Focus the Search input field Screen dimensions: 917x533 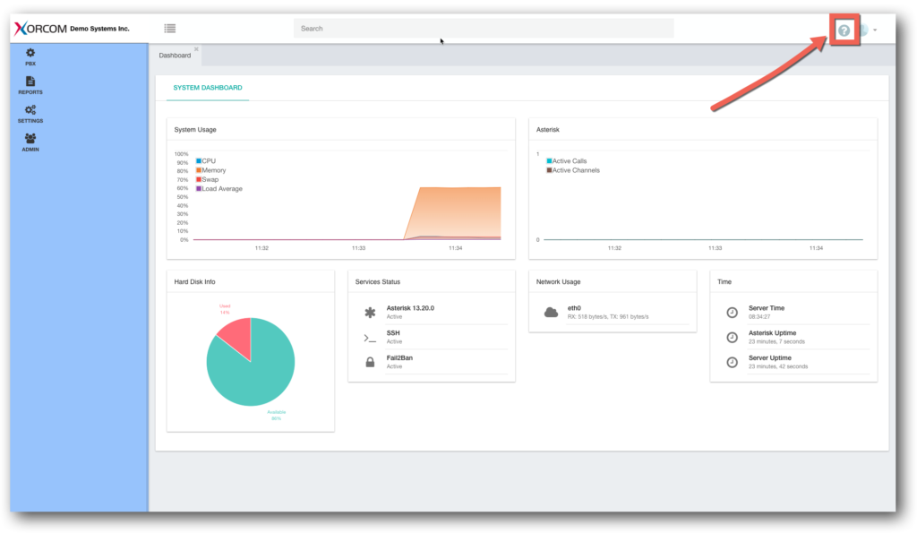(484, 28)
